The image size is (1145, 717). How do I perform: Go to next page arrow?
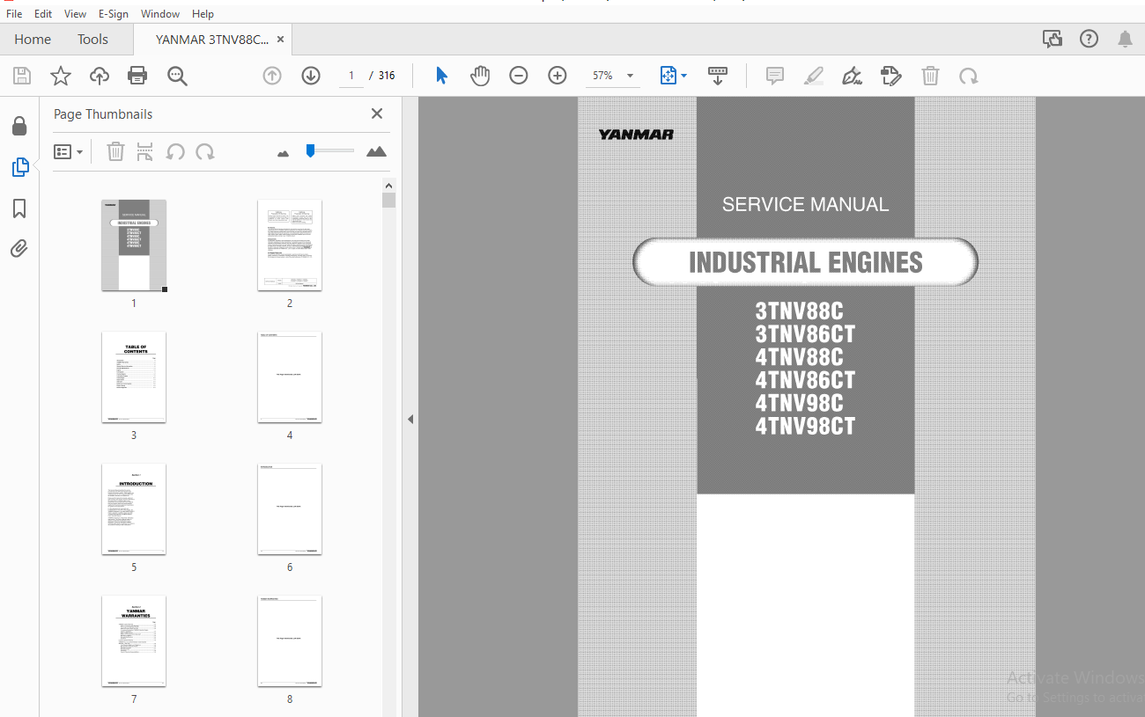tap(311, 76)
